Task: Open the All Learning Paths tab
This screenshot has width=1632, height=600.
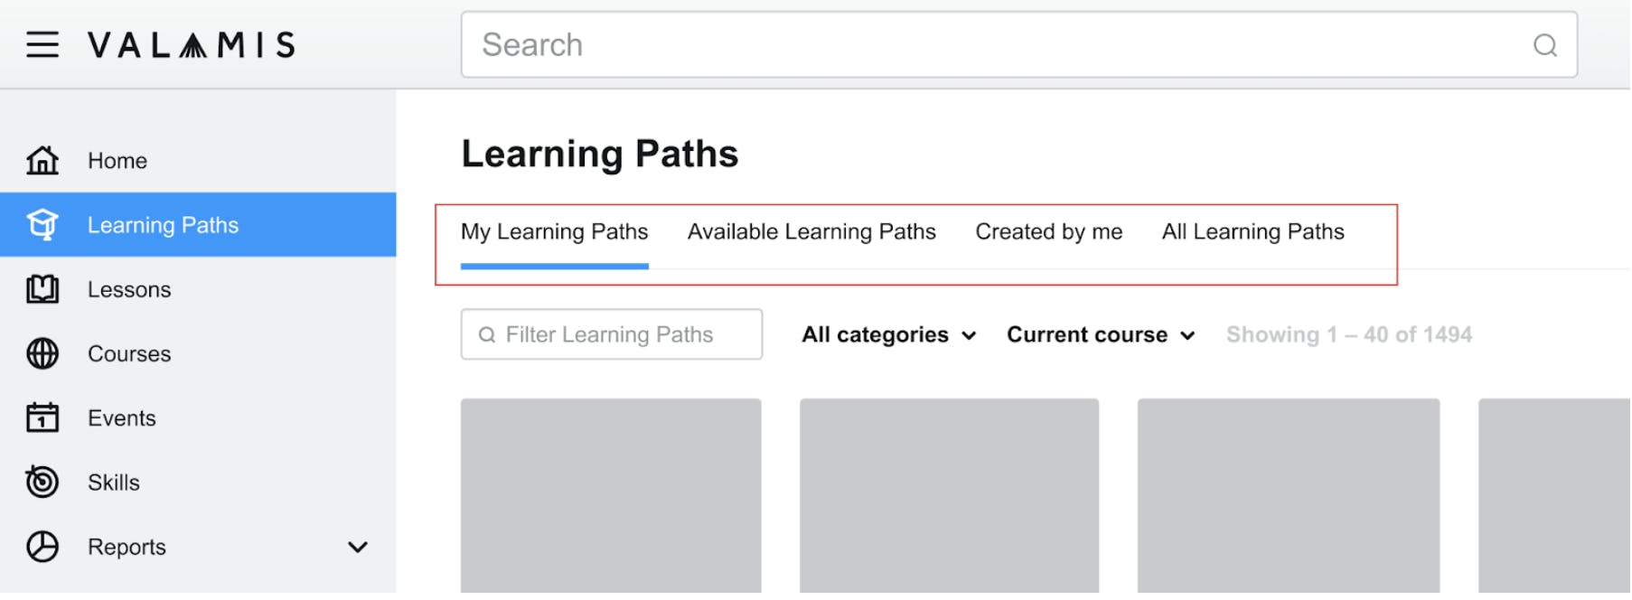Action: click(1252, 232)
